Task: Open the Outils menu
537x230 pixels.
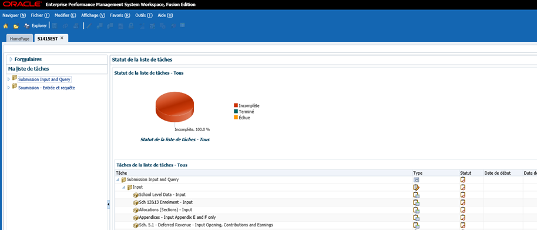Action: 144,15
